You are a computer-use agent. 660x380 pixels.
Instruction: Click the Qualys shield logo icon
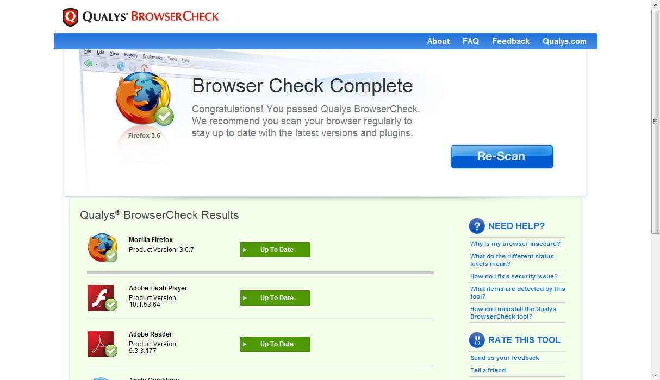pos(71,17)
